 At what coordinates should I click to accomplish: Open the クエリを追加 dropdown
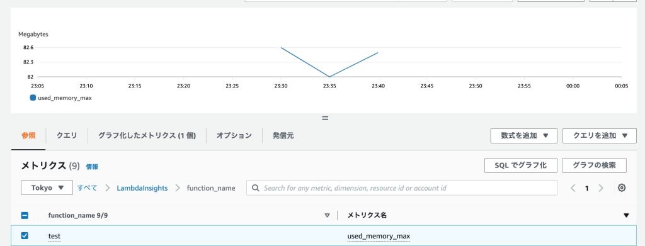coord(600,135)
